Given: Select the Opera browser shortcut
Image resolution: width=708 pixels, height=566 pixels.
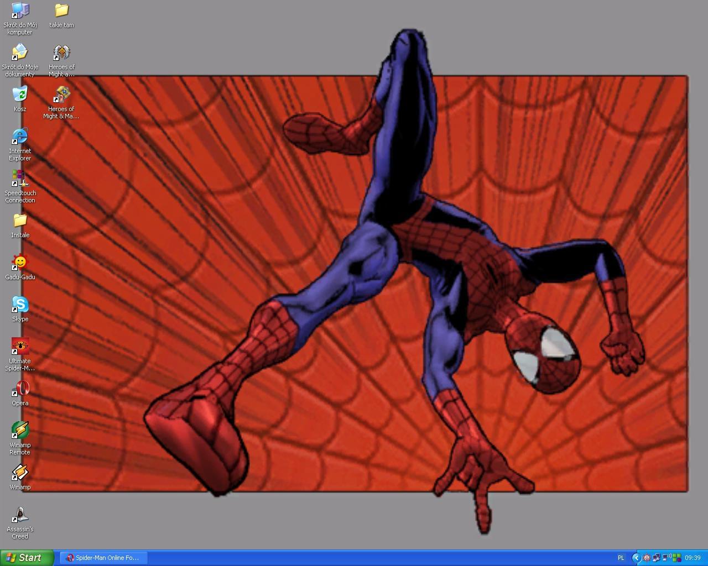Looking at the screenshot, I should click(20, 389).
